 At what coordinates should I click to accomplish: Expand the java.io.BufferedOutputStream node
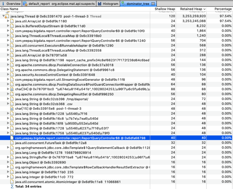coord(8,26)
